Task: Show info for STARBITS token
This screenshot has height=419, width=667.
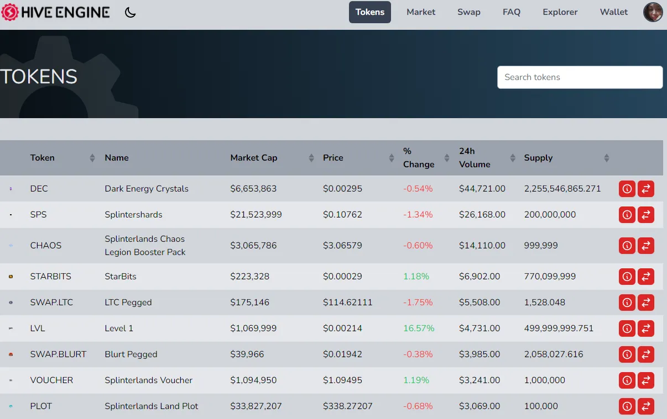Action: [627, 277]
